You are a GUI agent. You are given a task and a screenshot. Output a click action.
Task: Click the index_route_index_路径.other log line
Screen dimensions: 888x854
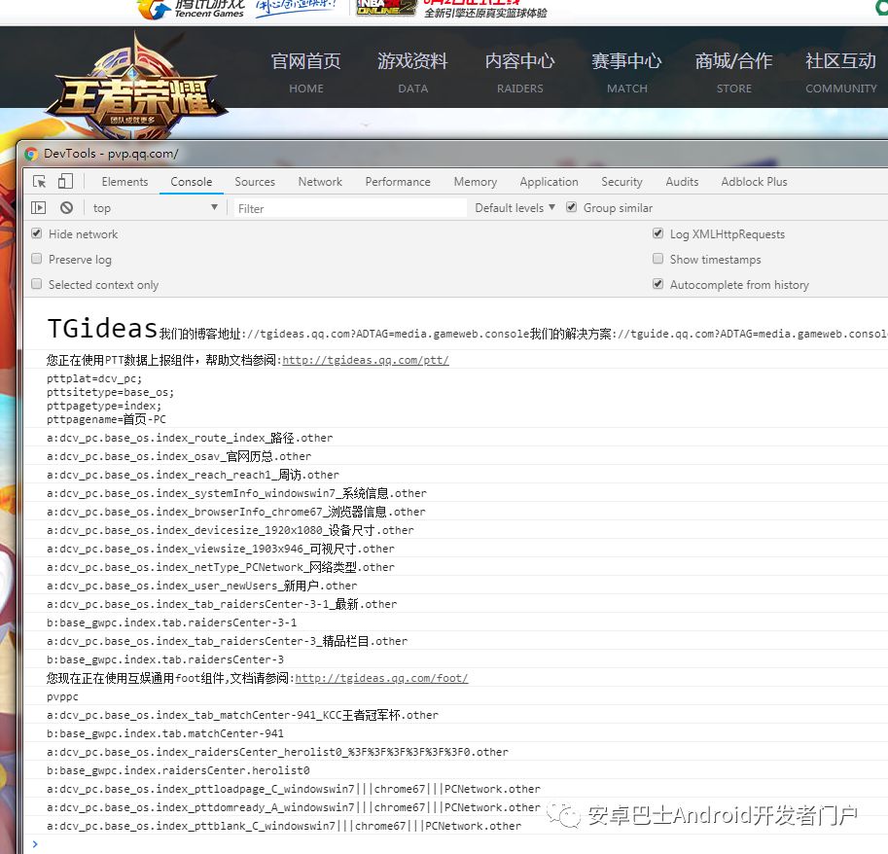(190, 438)
